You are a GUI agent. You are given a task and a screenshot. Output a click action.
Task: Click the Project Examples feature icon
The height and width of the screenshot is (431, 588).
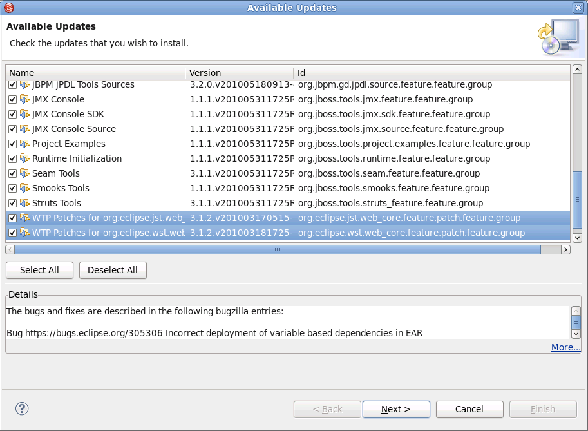[x=24, y=144]
